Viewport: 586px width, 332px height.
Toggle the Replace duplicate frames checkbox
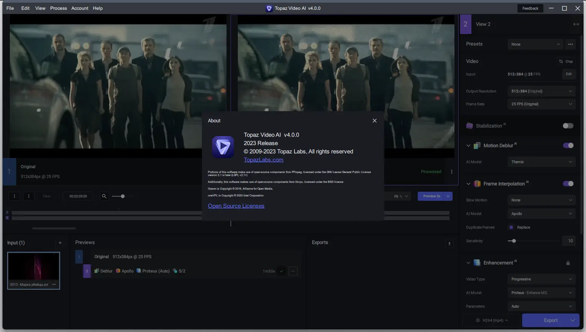tap(511, 227)
